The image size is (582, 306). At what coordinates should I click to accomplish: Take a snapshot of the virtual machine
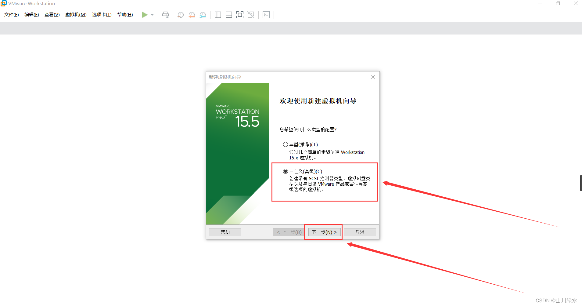pyautogui.click(x=180, y=15)
